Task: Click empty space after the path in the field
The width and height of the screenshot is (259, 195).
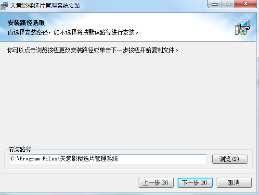Action: [162, 159]
